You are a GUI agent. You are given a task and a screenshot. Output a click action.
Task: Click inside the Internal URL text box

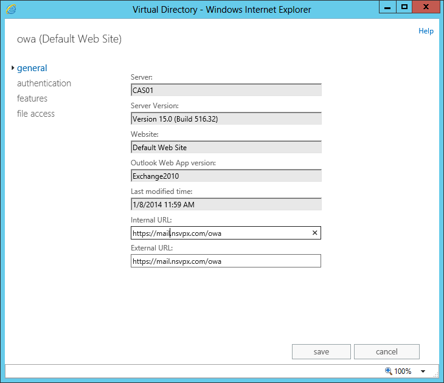219,233
